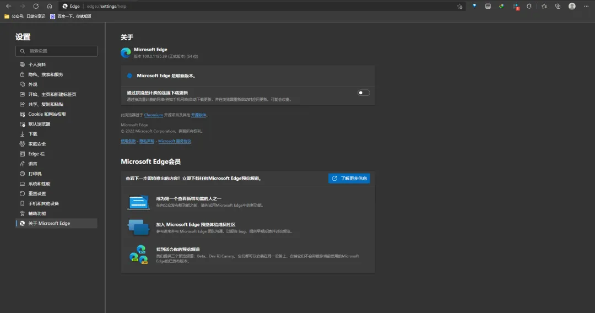595x313 pixels.
Task: Open the Collections icon in toolbar
Action: 558,6
